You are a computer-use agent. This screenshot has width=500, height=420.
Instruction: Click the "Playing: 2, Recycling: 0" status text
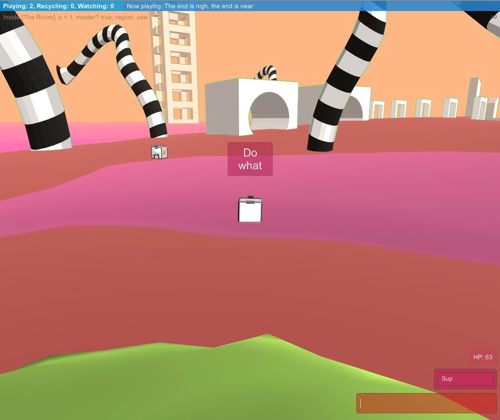(x=58, y=6)
